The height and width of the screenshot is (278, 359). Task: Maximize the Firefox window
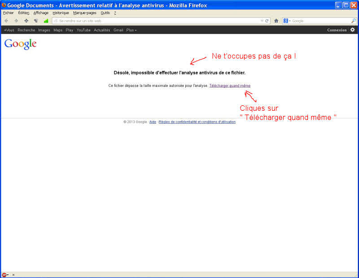coord(346,5)
